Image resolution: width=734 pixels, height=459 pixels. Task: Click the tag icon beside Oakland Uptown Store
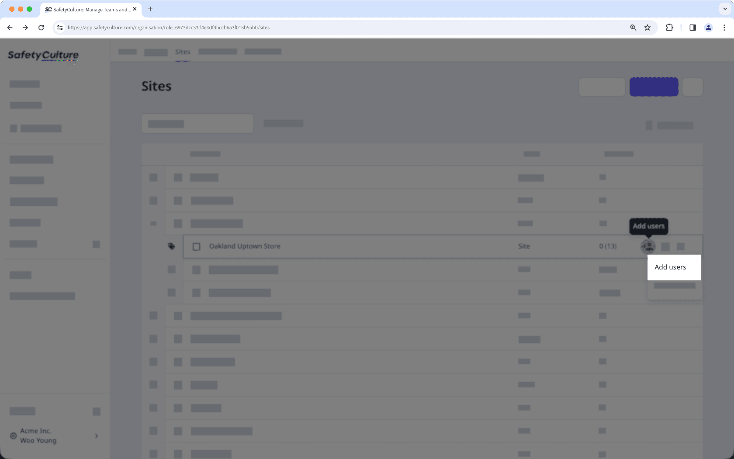pos(171,246)
